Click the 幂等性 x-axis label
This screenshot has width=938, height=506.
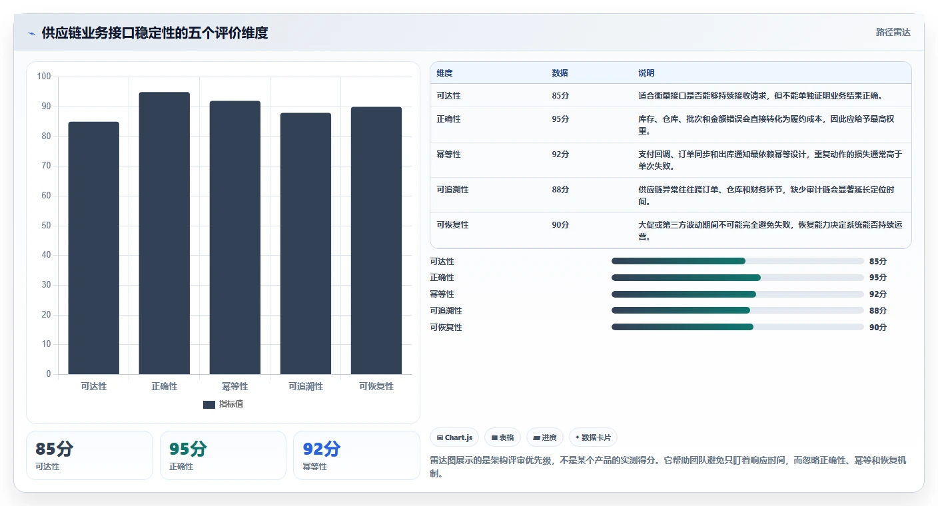(x=235, y=386)
